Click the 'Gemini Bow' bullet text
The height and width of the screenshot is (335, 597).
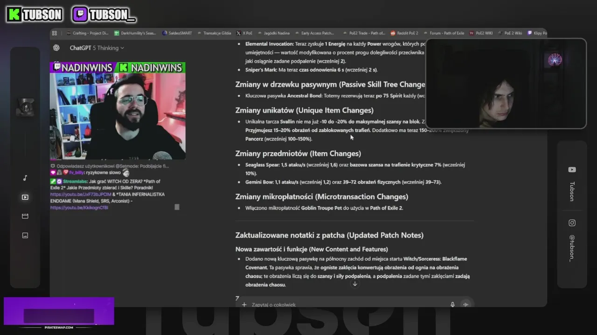pos(343,182)
